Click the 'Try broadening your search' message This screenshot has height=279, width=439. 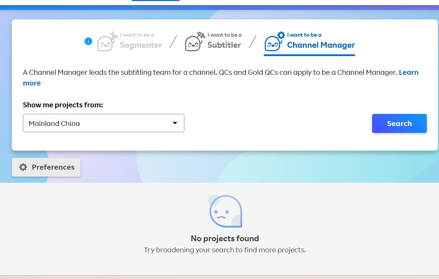[225, 250]
